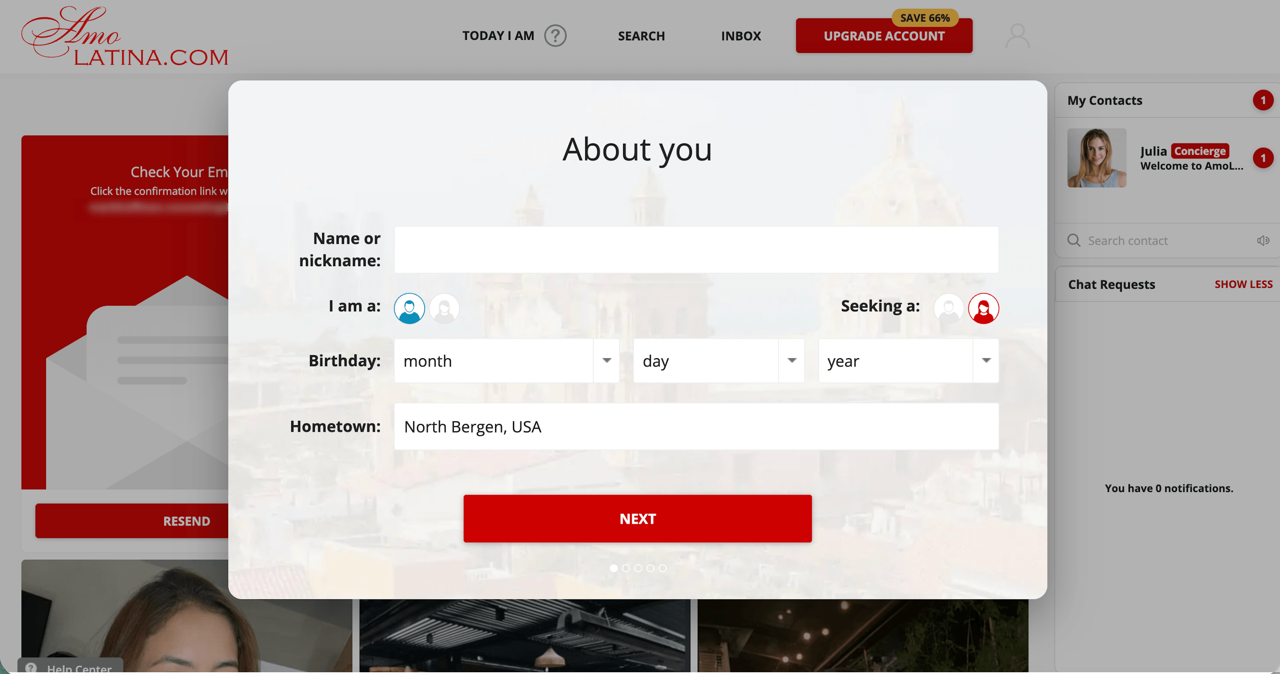
Task: Click the Help Center question icon
Action: tap(31, 667)
